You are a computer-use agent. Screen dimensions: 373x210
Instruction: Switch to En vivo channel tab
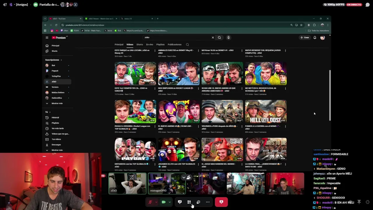pyautogui.click(x=149, y=45)
